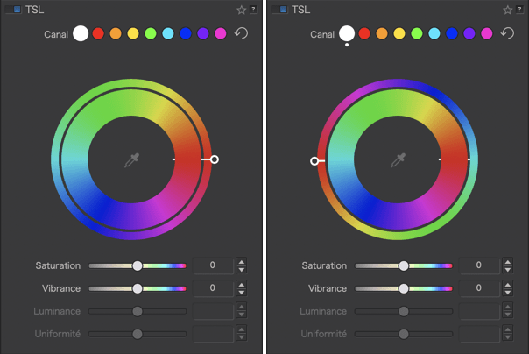Select the white master channel in left panel
The image size is (529, 354).
pyautogui.click(x=81, y=33)
